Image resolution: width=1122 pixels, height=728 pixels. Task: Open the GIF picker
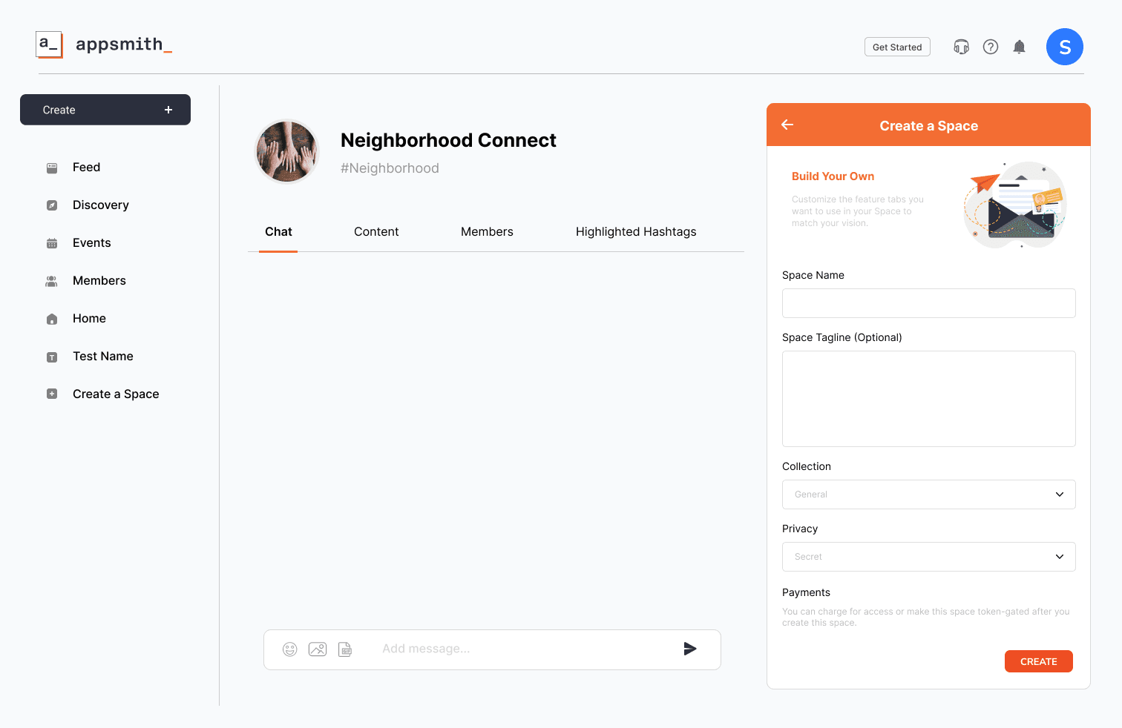[345, 649]
